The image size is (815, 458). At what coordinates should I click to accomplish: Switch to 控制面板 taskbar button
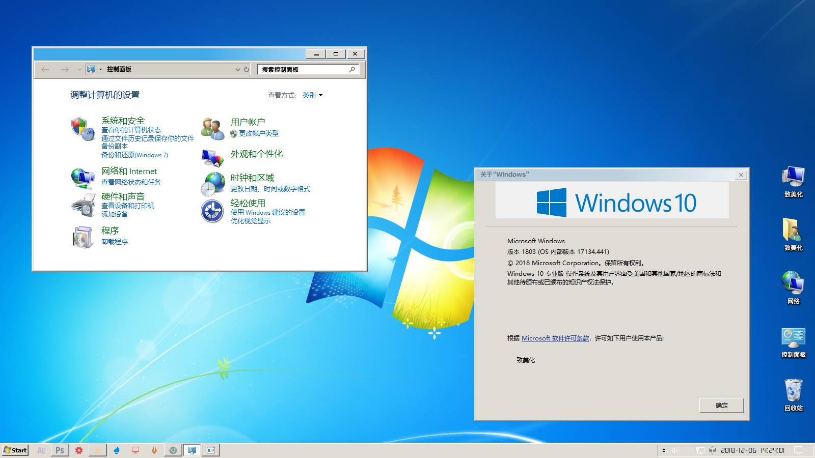pyautogui.click(x=192, y=450)
